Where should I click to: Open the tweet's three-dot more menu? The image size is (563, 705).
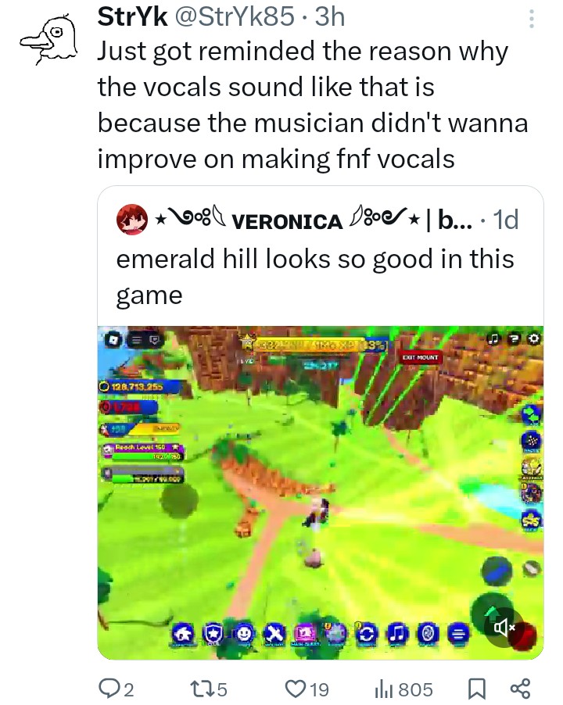[532, 19]
